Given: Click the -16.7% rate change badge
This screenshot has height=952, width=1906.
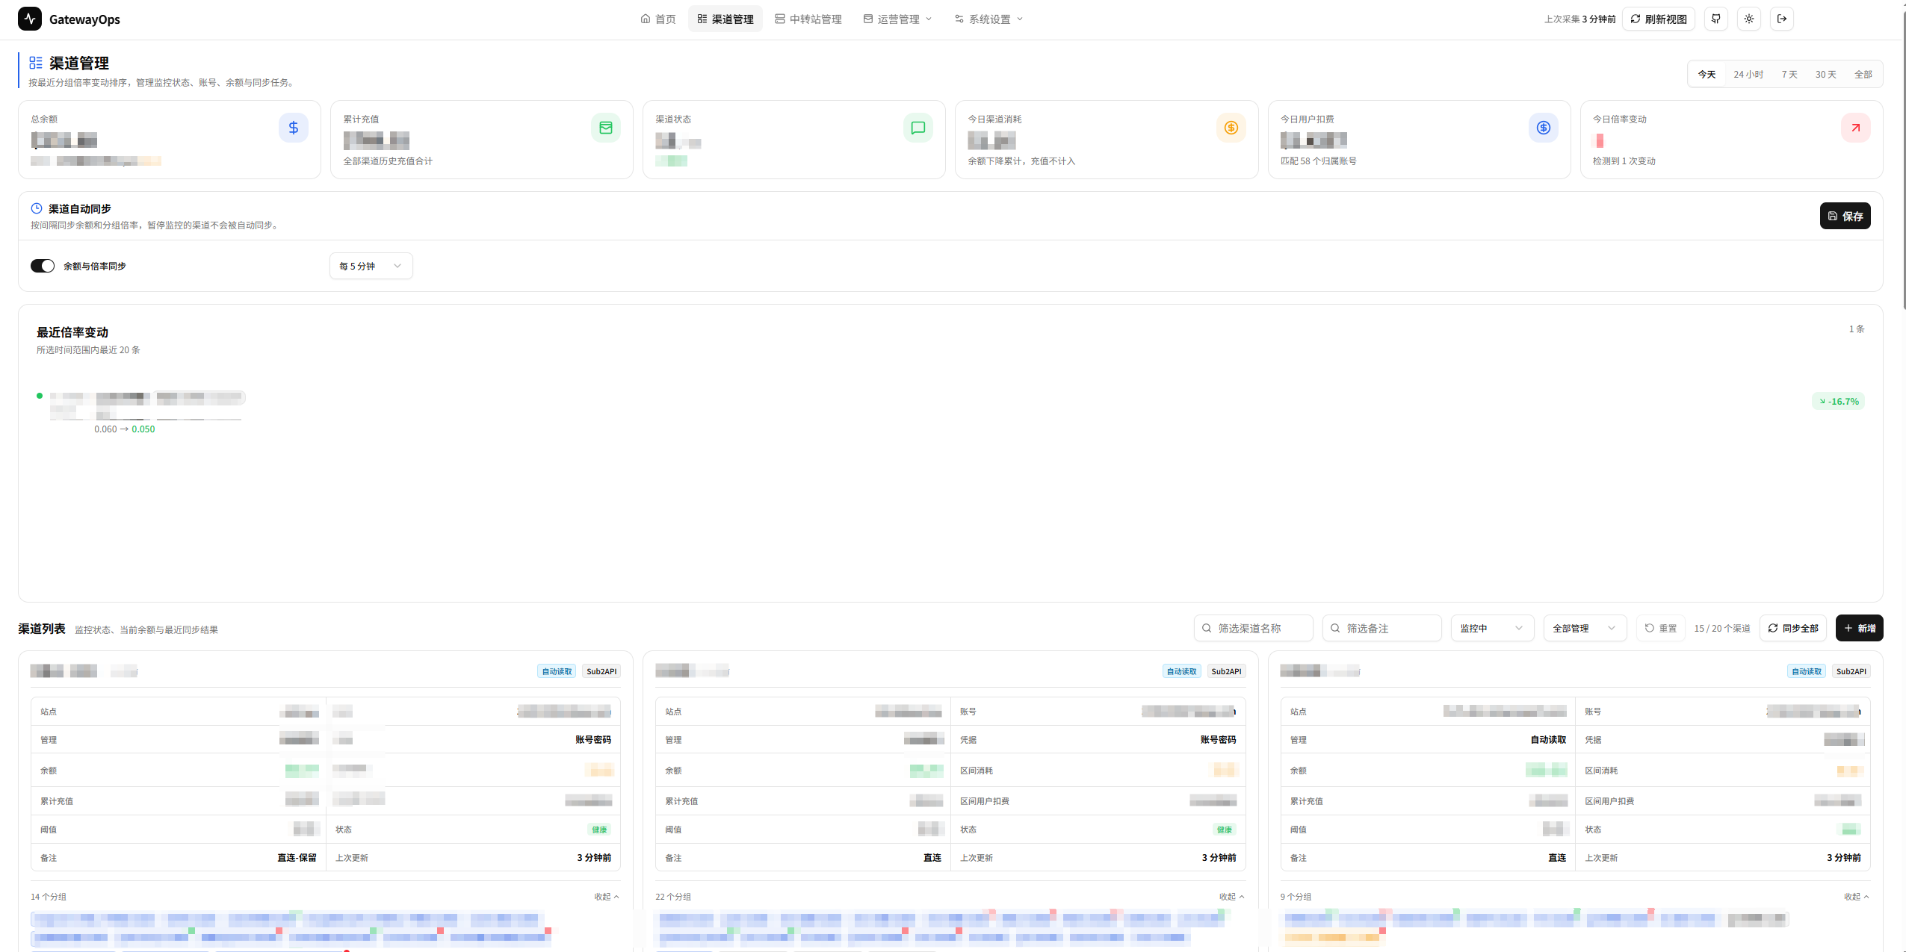Looking at the screenshot, I should tap(1838, 401).
